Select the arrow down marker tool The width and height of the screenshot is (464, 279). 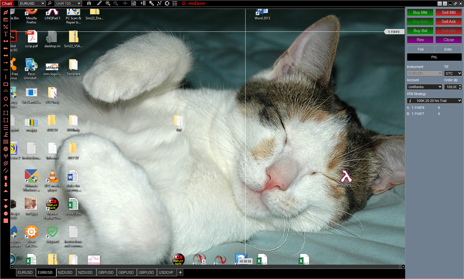pyautogui.click(x=6, y=185)
